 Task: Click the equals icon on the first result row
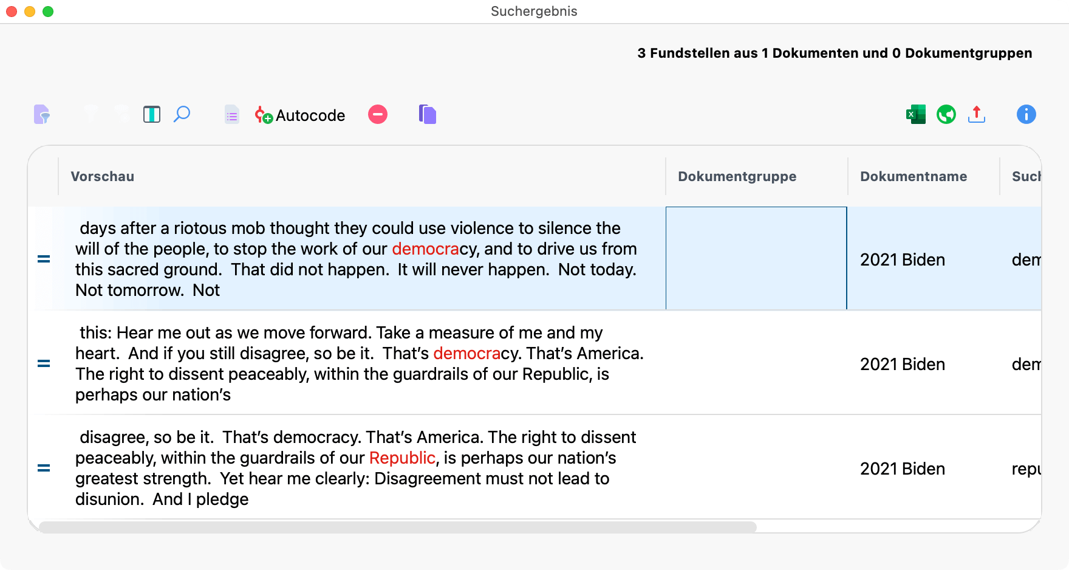[x=44, y=259]
